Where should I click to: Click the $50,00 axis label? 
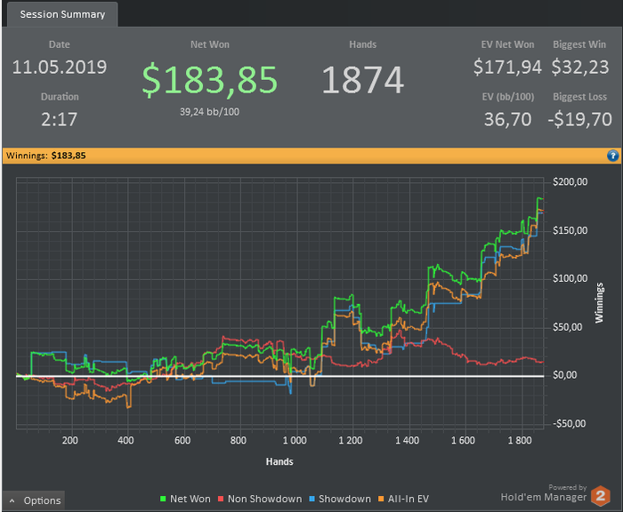[x=567, y=327]
